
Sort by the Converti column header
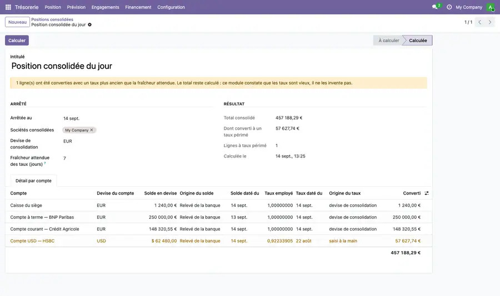(x=412, y=193)
